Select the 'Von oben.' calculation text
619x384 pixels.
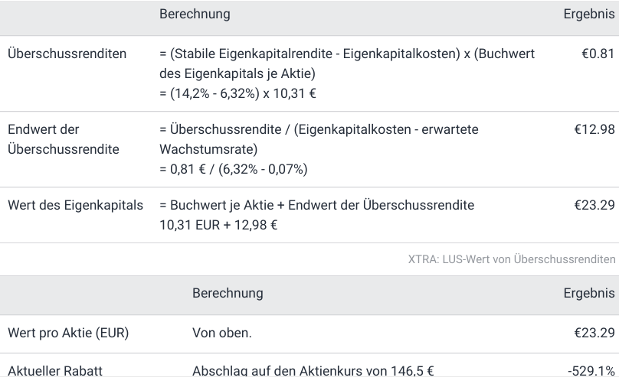coord(221,333)
